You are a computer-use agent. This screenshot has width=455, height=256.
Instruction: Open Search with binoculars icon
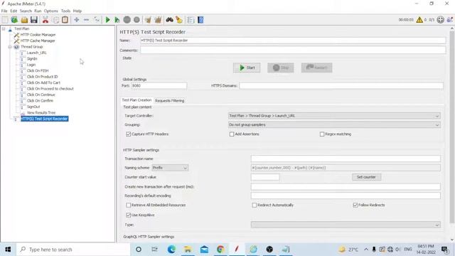click(x=169, y=20)
